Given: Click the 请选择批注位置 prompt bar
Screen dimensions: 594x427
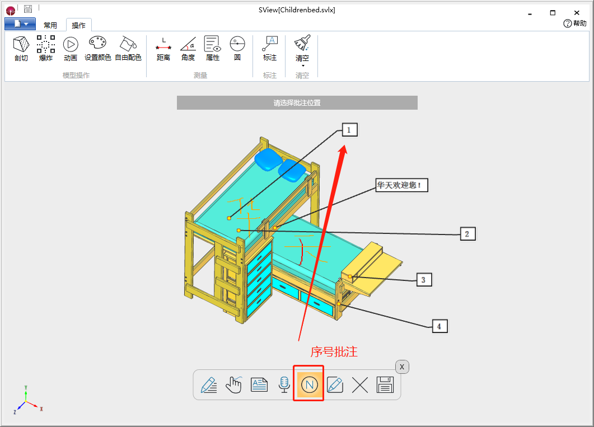Looking at the screenshot, I should click(x=297, y=102).
